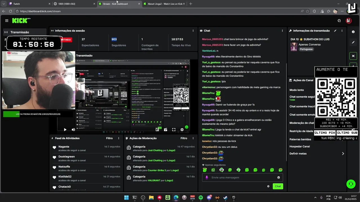The height and width of the screenshot is (202, 360).
Task: Open the Chat panel three-dot menu
Action: 282,31
